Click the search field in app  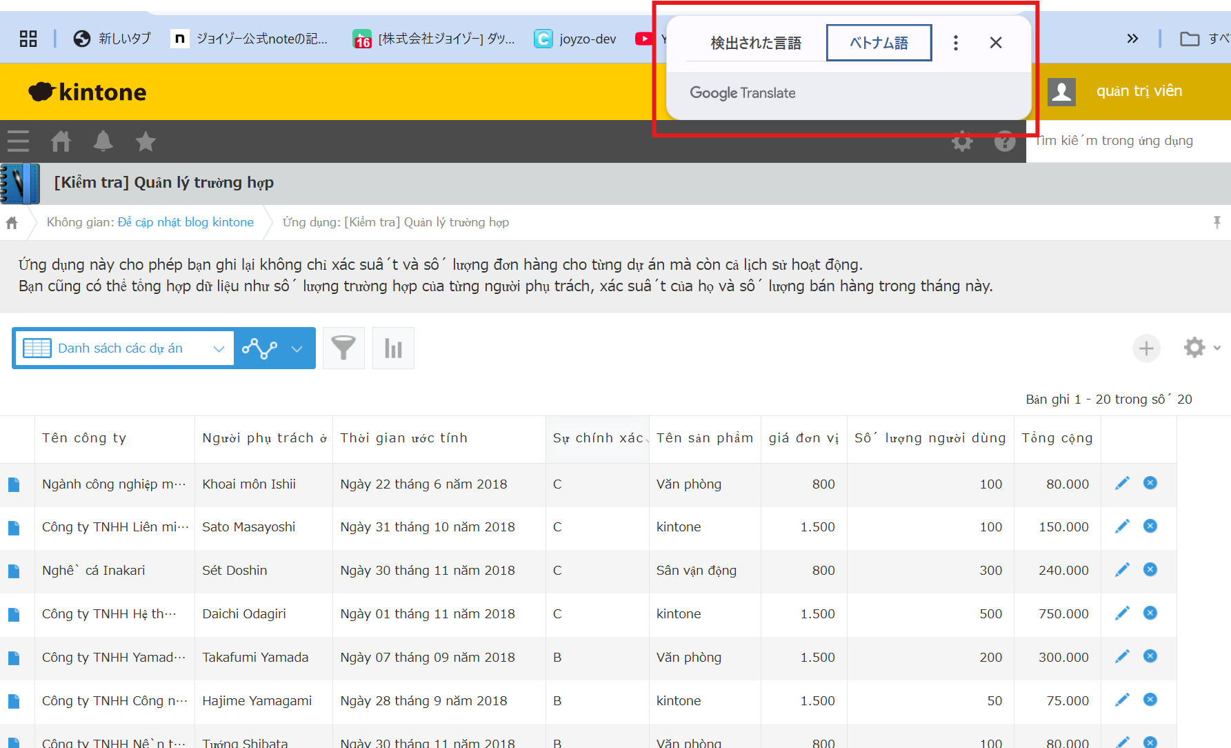1129,141
